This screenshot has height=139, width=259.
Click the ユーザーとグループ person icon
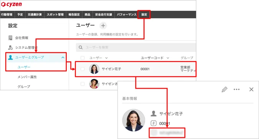tap(10, 57)
